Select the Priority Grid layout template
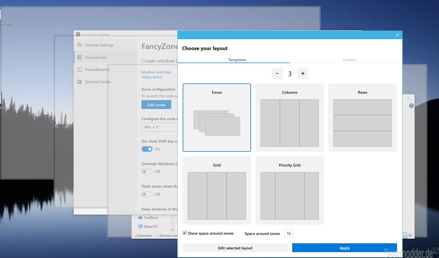 point(290,190)
